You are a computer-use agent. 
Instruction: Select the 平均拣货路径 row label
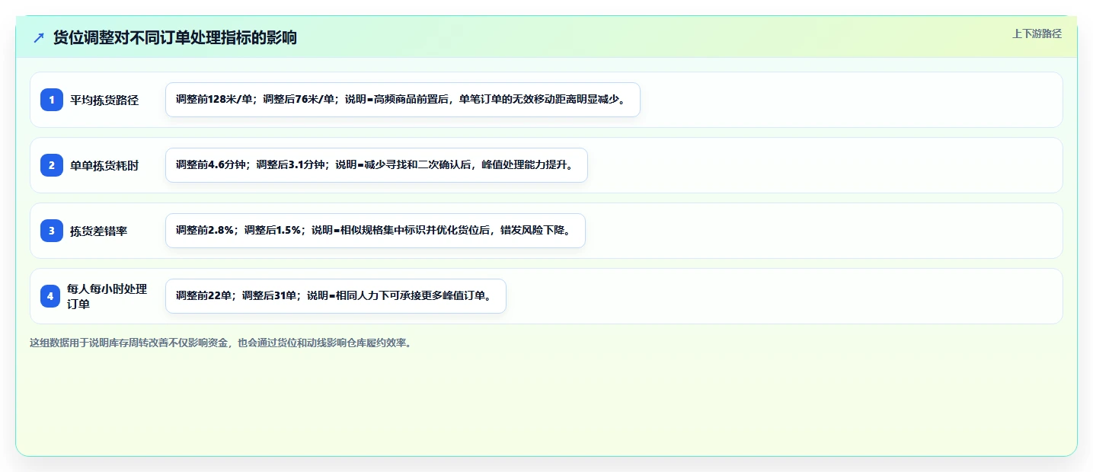(x=104, y=100)
